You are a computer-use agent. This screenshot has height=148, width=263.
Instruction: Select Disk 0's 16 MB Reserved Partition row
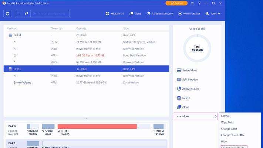(87, 49)
